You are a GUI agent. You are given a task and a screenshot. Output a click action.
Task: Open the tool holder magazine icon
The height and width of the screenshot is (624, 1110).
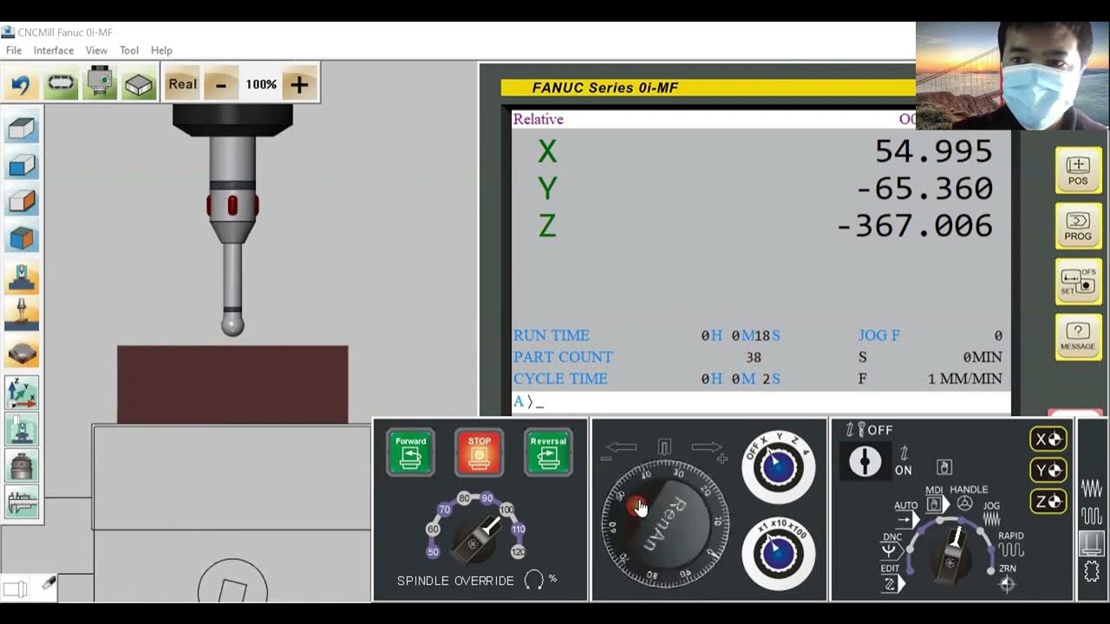pyautogui.click(x=22, y=465)
